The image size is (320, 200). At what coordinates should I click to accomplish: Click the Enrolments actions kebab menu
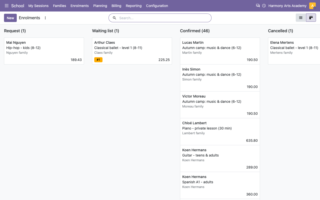tap(45, 18)
